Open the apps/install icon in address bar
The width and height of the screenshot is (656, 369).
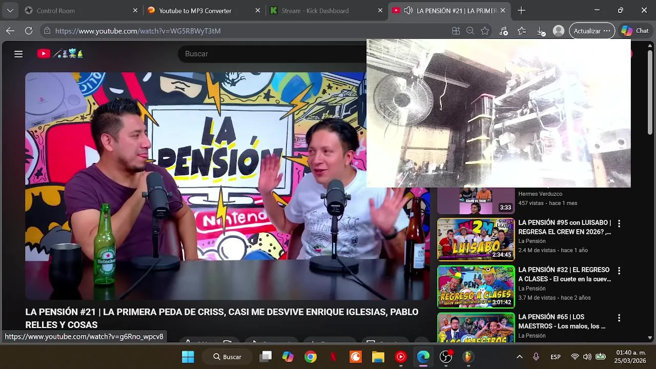(456, 31)
